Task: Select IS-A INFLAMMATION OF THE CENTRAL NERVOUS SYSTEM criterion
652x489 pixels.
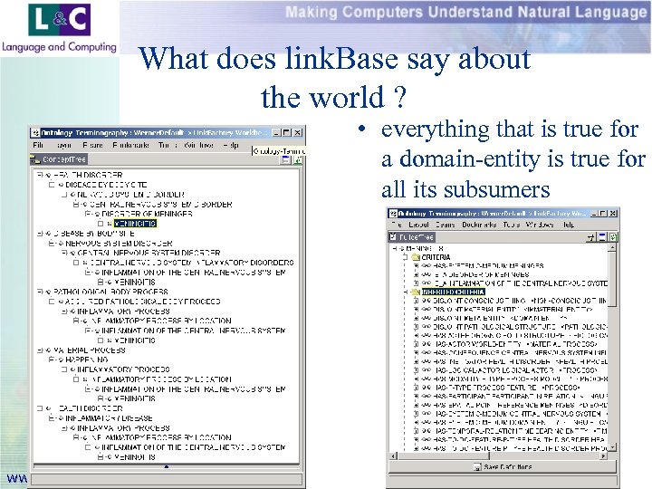Action: point(520,283)
